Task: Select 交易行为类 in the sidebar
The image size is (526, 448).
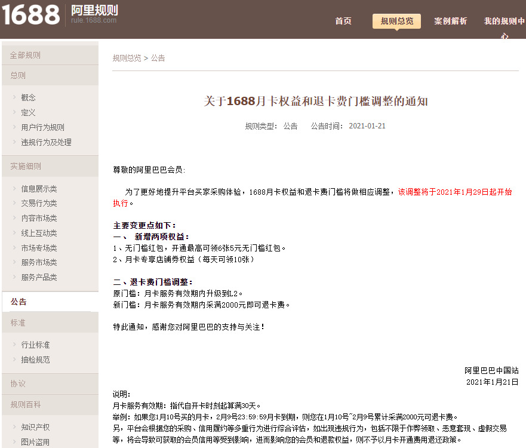Action: (x=39, y=203)
